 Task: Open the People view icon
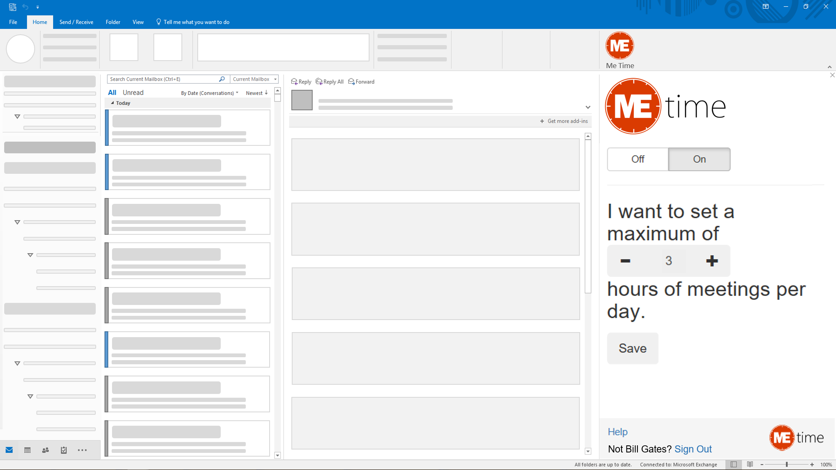[x=46, y=450]
